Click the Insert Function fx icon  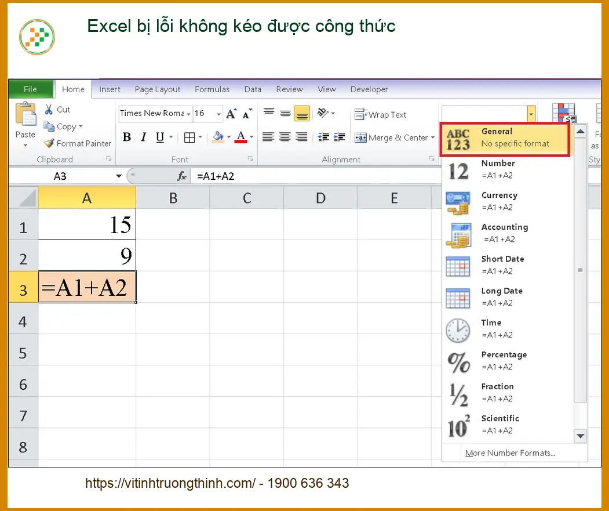click(x=181, y=176)
